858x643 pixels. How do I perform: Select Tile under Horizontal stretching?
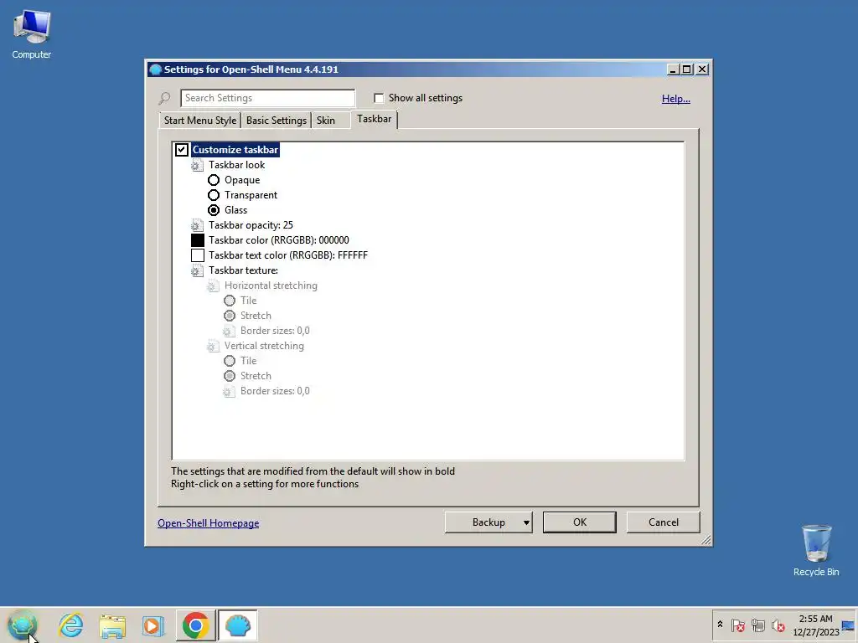coord(230,301)
